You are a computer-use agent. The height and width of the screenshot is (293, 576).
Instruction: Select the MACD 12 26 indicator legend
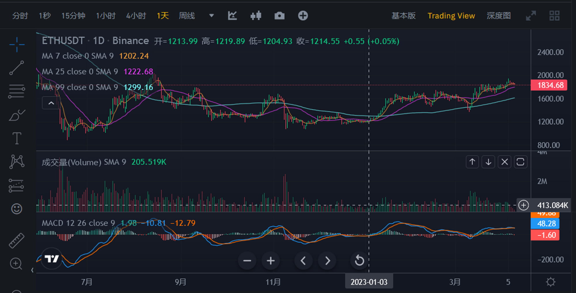pyautogui.click(x=78, y=223)
